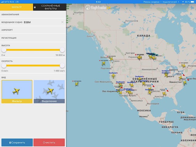Select Air Canada plane over the Pacific Ocean
Image resolution: width=196 pixels, height=147 pixels.
click(x=77, y=84)
